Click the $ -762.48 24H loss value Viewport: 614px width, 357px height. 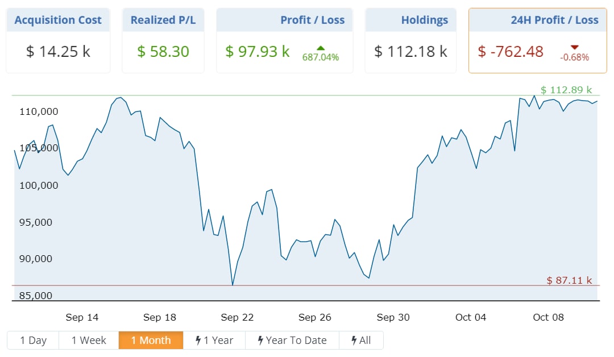point(511,52)
